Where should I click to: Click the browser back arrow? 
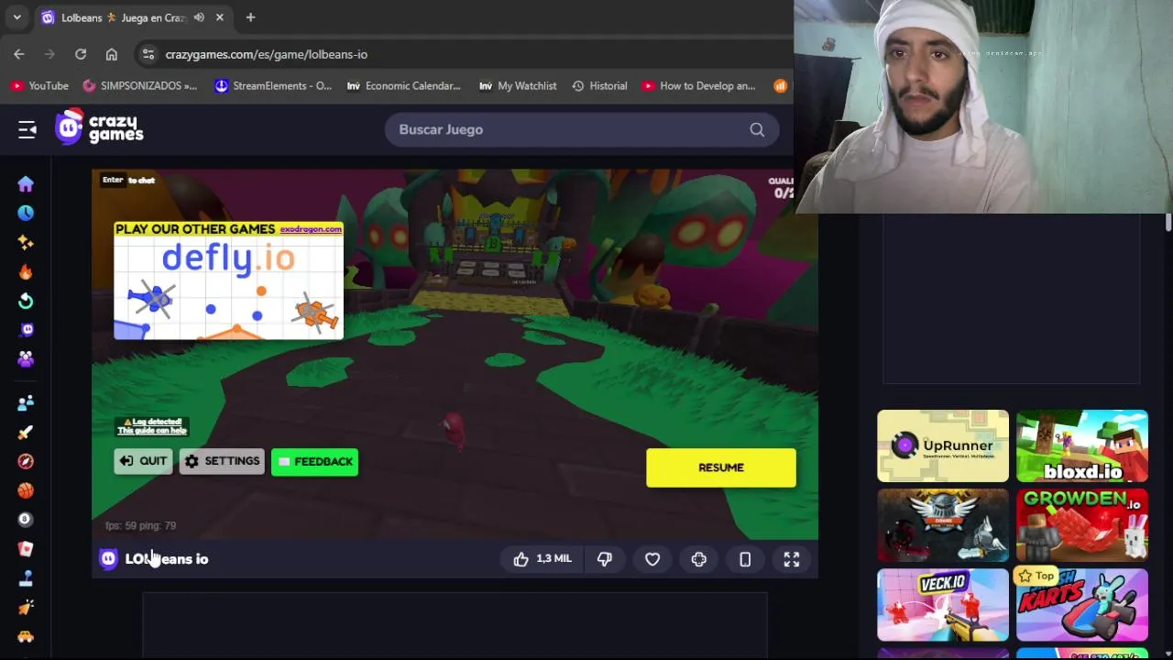(x=19, y=54)
